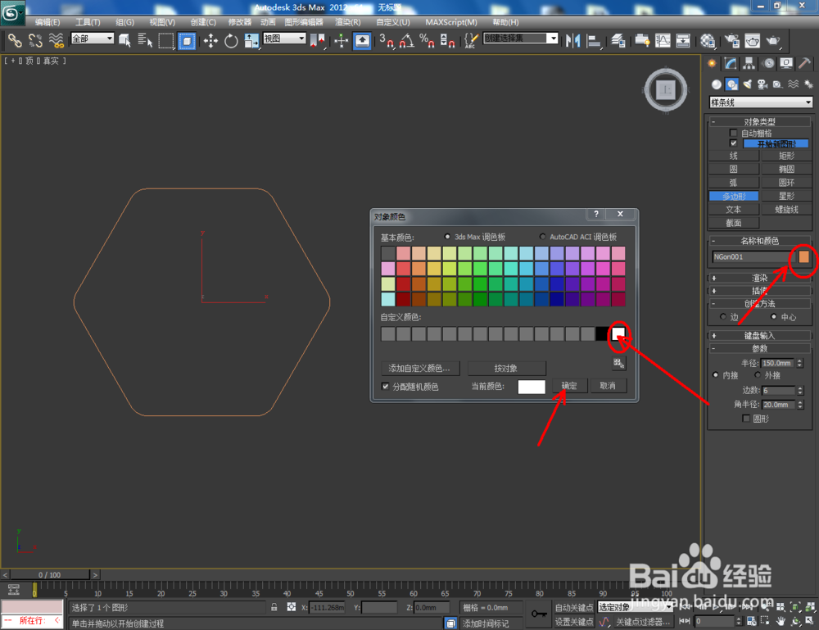Expand the 渲染 rollout
The image size is (819, 630).
tap(759, 278)
